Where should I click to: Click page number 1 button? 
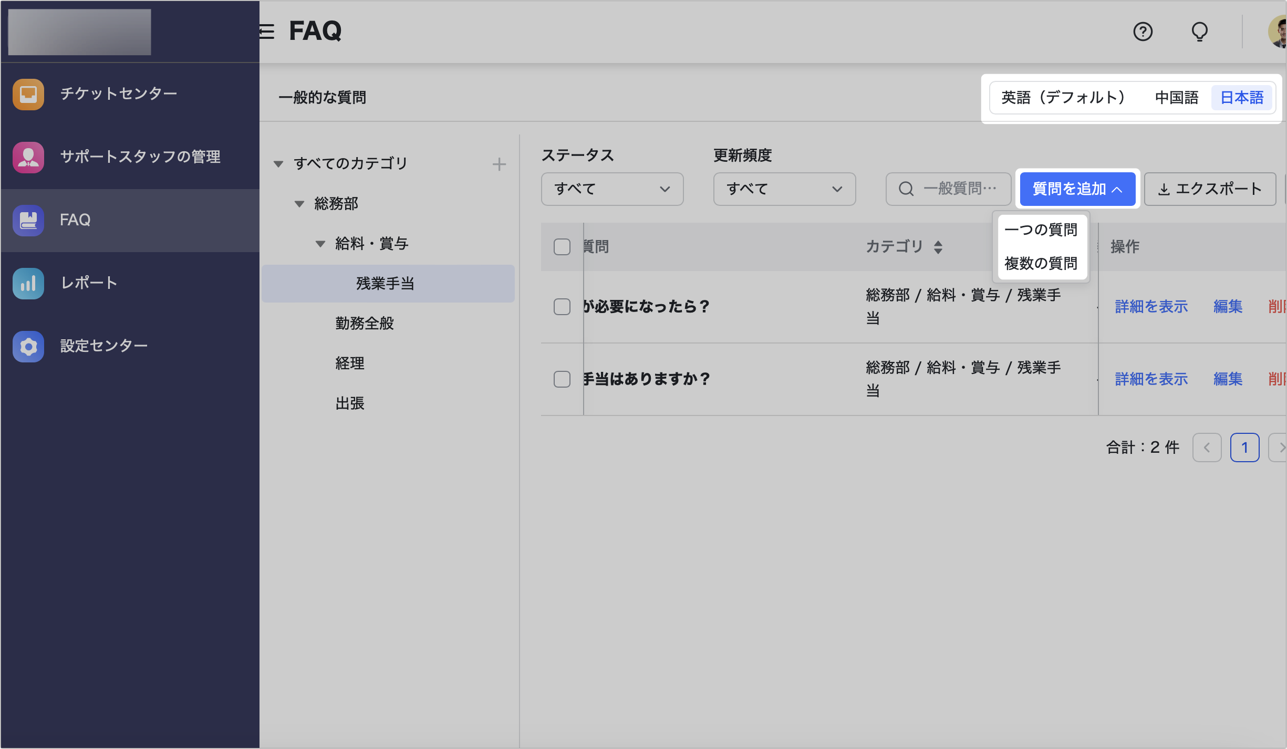(x=1244, y=448)
